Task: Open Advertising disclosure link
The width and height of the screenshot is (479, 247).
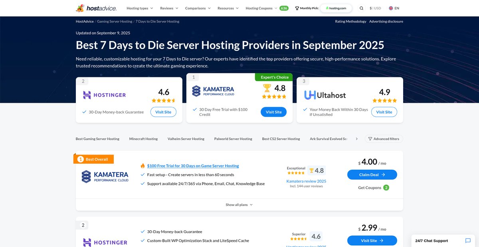Action: pos(386,22)
